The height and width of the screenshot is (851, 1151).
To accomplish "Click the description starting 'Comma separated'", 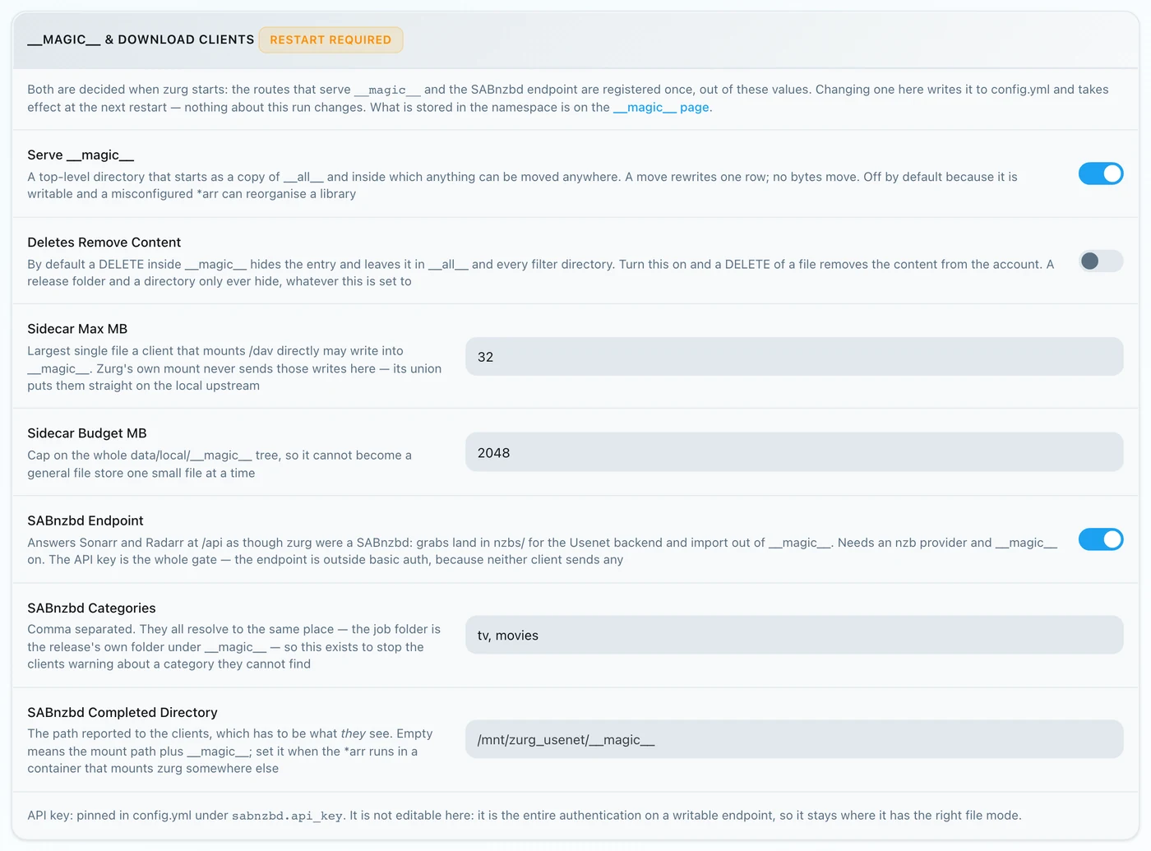I will coord(233,646).
